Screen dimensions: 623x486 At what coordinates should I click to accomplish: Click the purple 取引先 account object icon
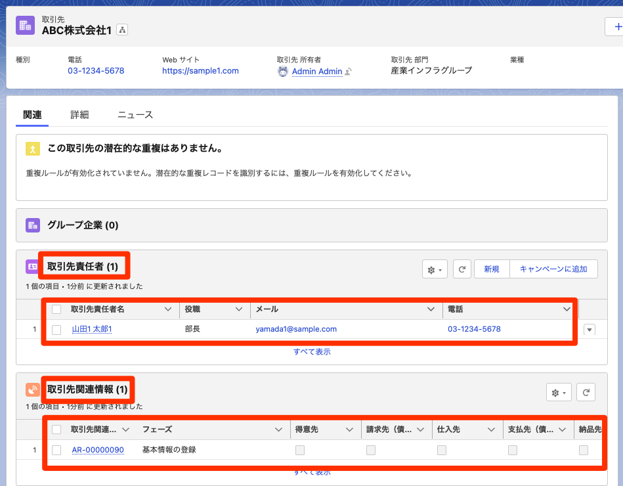click(x=25, y=26)
